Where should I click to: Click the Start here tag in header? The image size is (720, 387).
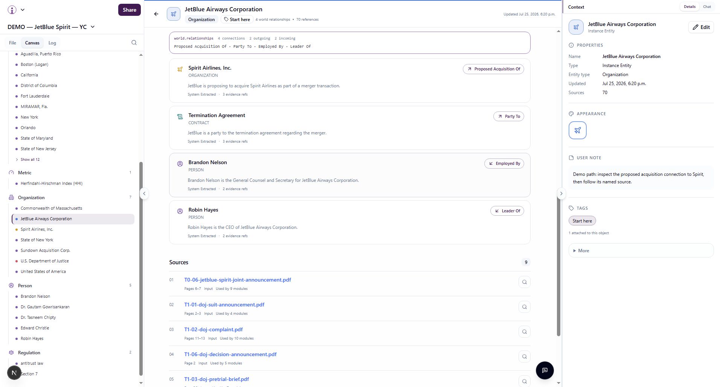(237, 20)
